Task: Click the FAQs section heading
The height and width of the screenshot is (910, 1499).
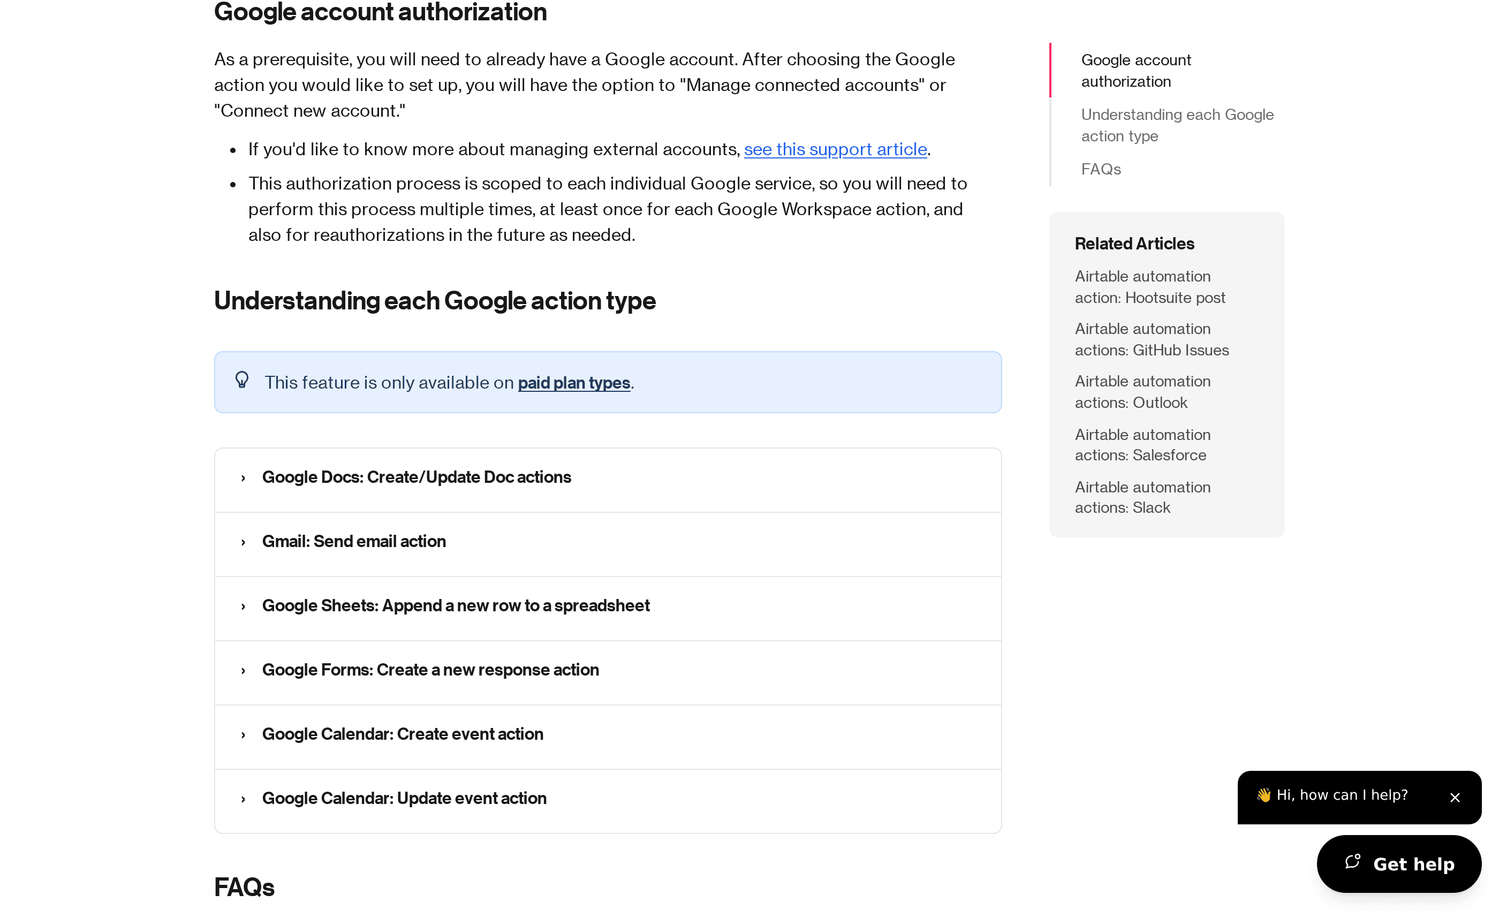Action: (x=244, y=888)
